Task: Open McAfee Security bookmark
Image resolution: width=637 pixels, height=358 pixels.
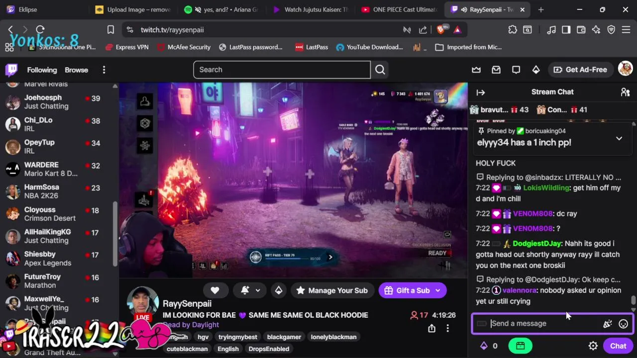Action: point(184,47)
